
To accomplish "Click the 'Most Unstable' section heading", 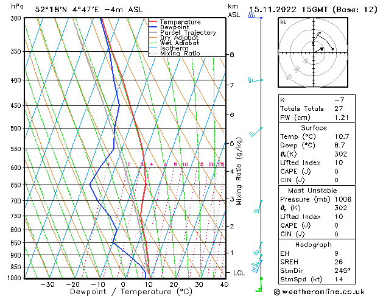I will (312, 191).
